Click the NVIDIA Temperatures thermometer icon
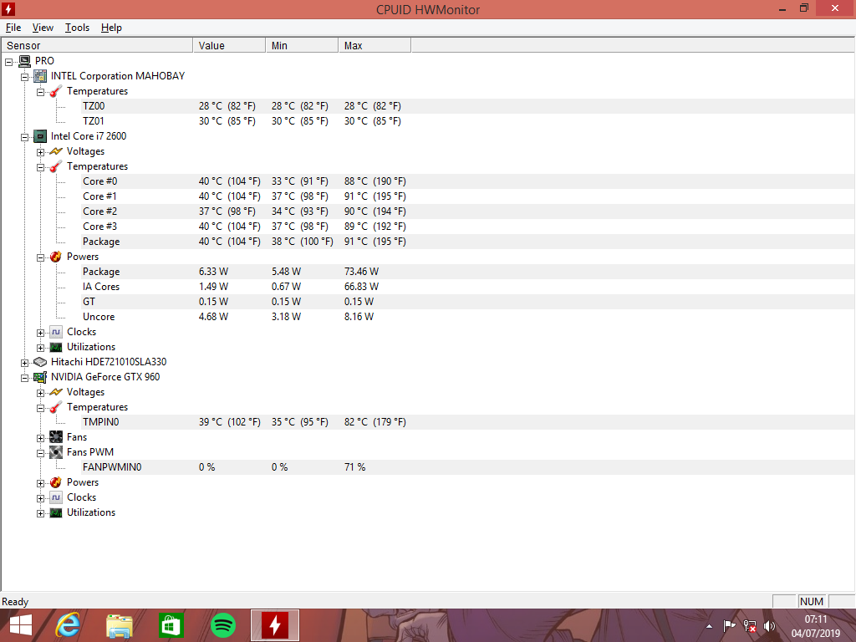The width and height of the screenshot is (856, 642). pyautogui.click(x=56, y=407)
